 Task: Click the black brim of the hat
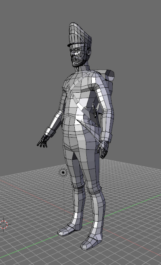(x=76, y=44)
